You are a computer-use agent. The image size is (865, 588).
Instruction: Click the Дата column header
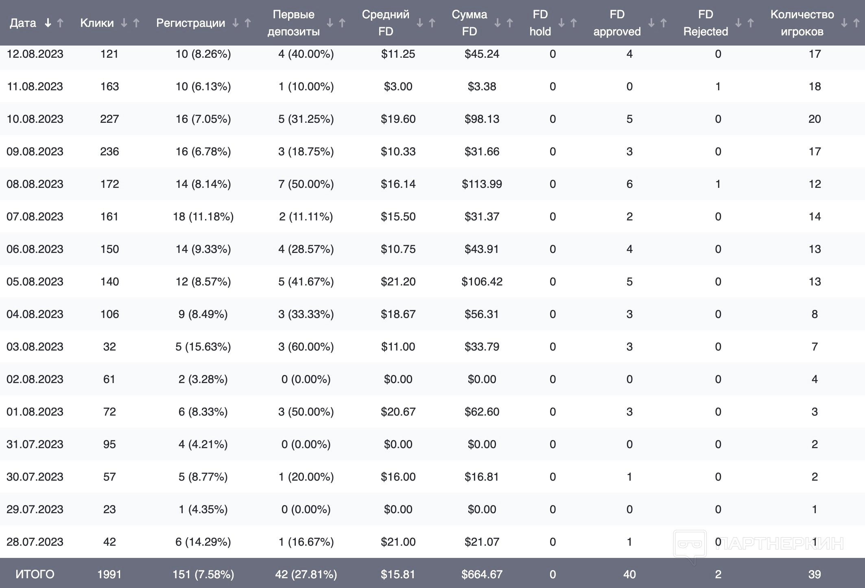[x=23, y=23]
